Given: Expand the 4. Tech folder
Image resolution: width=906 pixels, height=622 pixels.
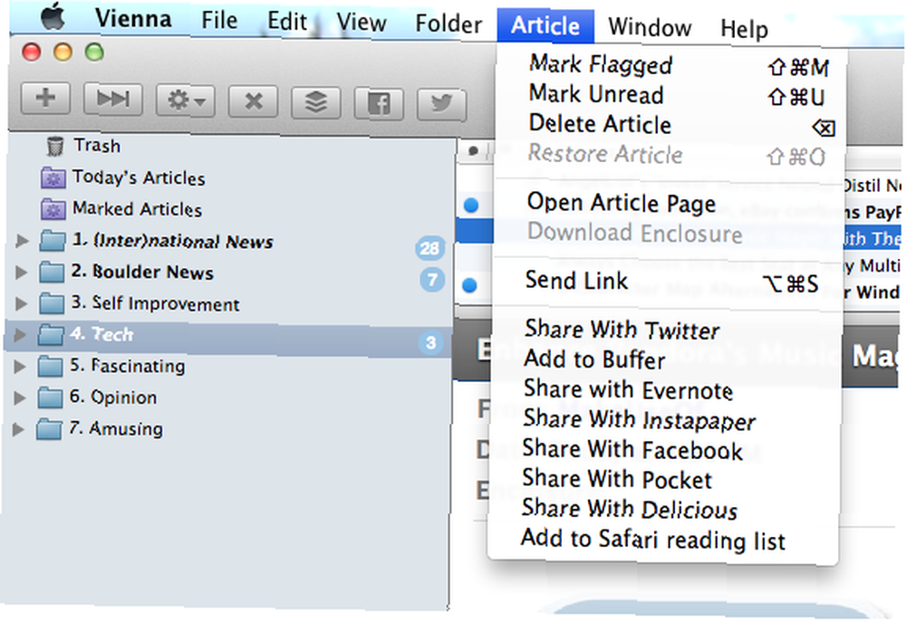Looking at the screenshot, I should pyautogui.click(x=20, y=334).
